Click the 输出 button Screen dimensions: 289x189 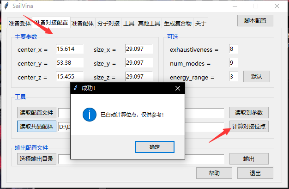[x=249, y=159]
